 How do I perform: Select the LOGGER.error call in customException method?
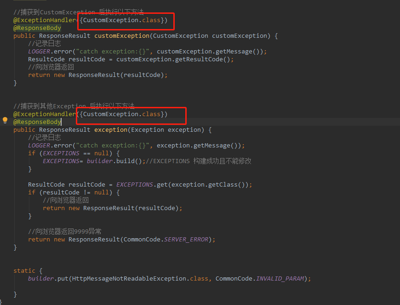click(x=92, y=51)
